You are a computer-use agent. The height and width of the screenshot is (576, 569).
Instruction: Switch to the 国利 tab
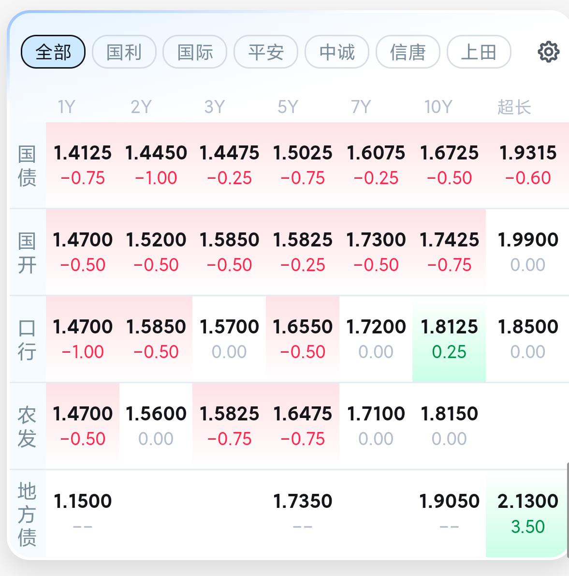point(124,52)
